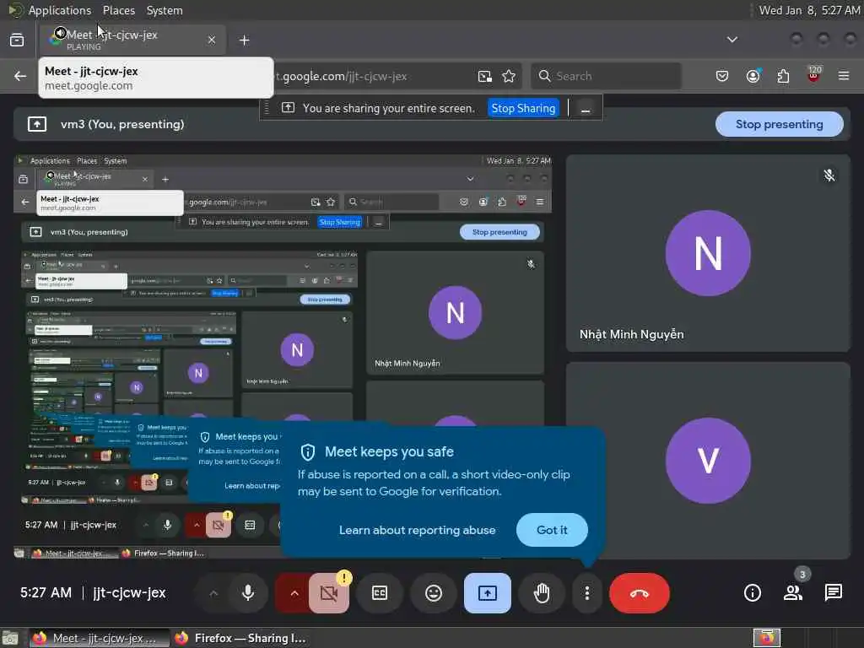Click the sharing indicator drag handle dots

pyautogui.click(x=267, y=108)
